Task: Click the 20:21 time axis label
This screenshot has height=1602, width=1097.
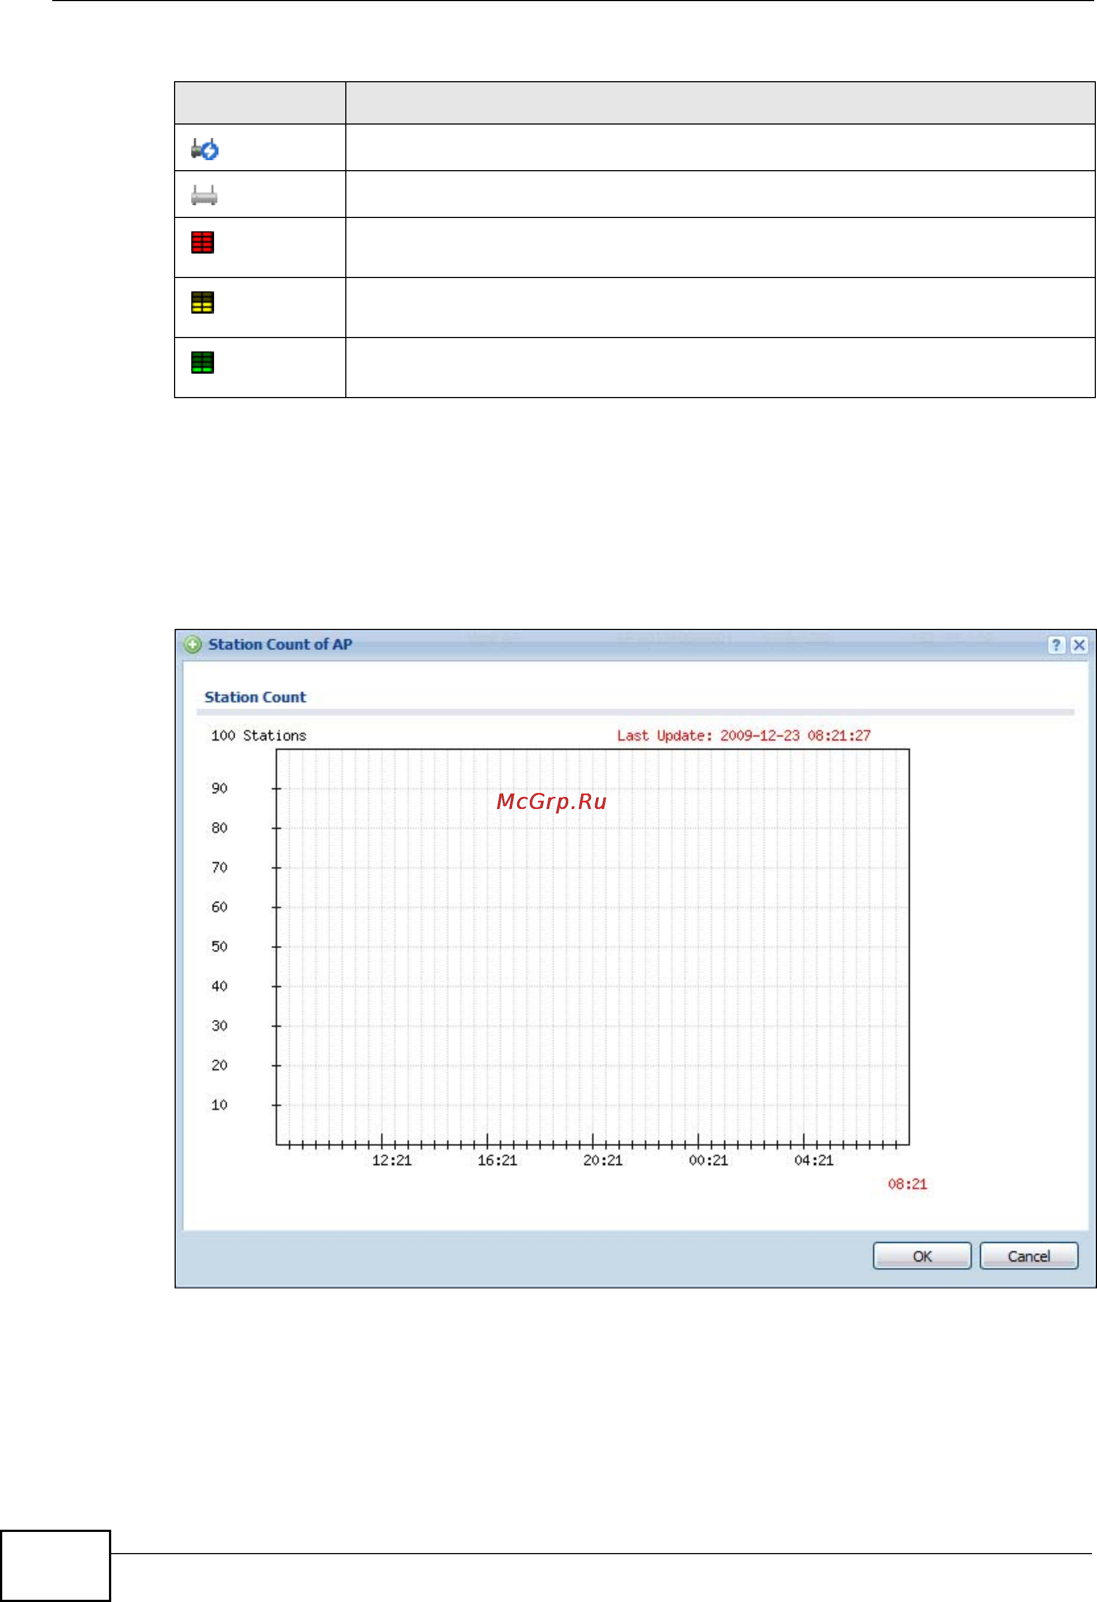Action: point(602,1160)
